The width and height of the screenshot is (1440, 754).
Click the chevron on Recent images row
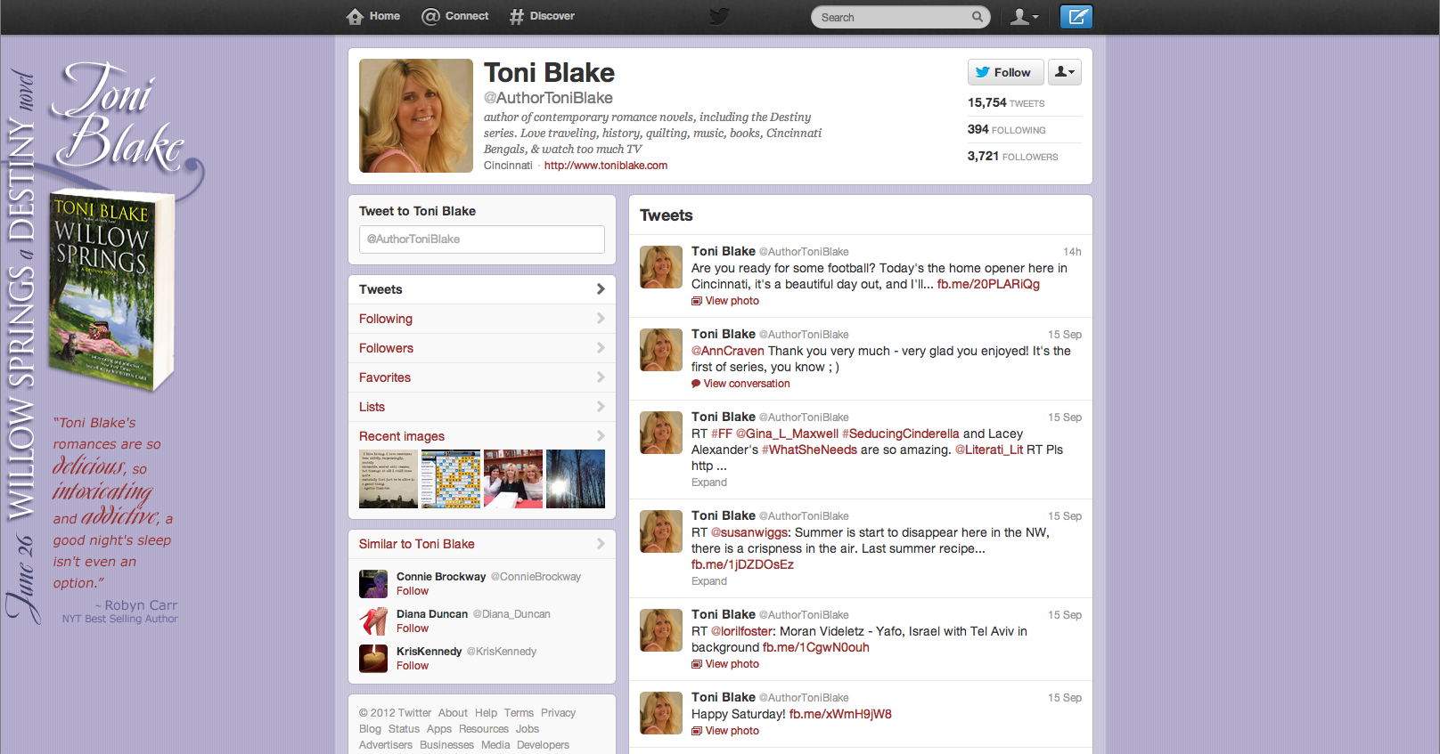[x=601, y=436]
